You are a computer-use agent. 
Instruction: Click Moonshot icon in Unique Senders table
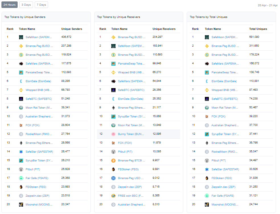pyautogui.click(x=21, y=205)
